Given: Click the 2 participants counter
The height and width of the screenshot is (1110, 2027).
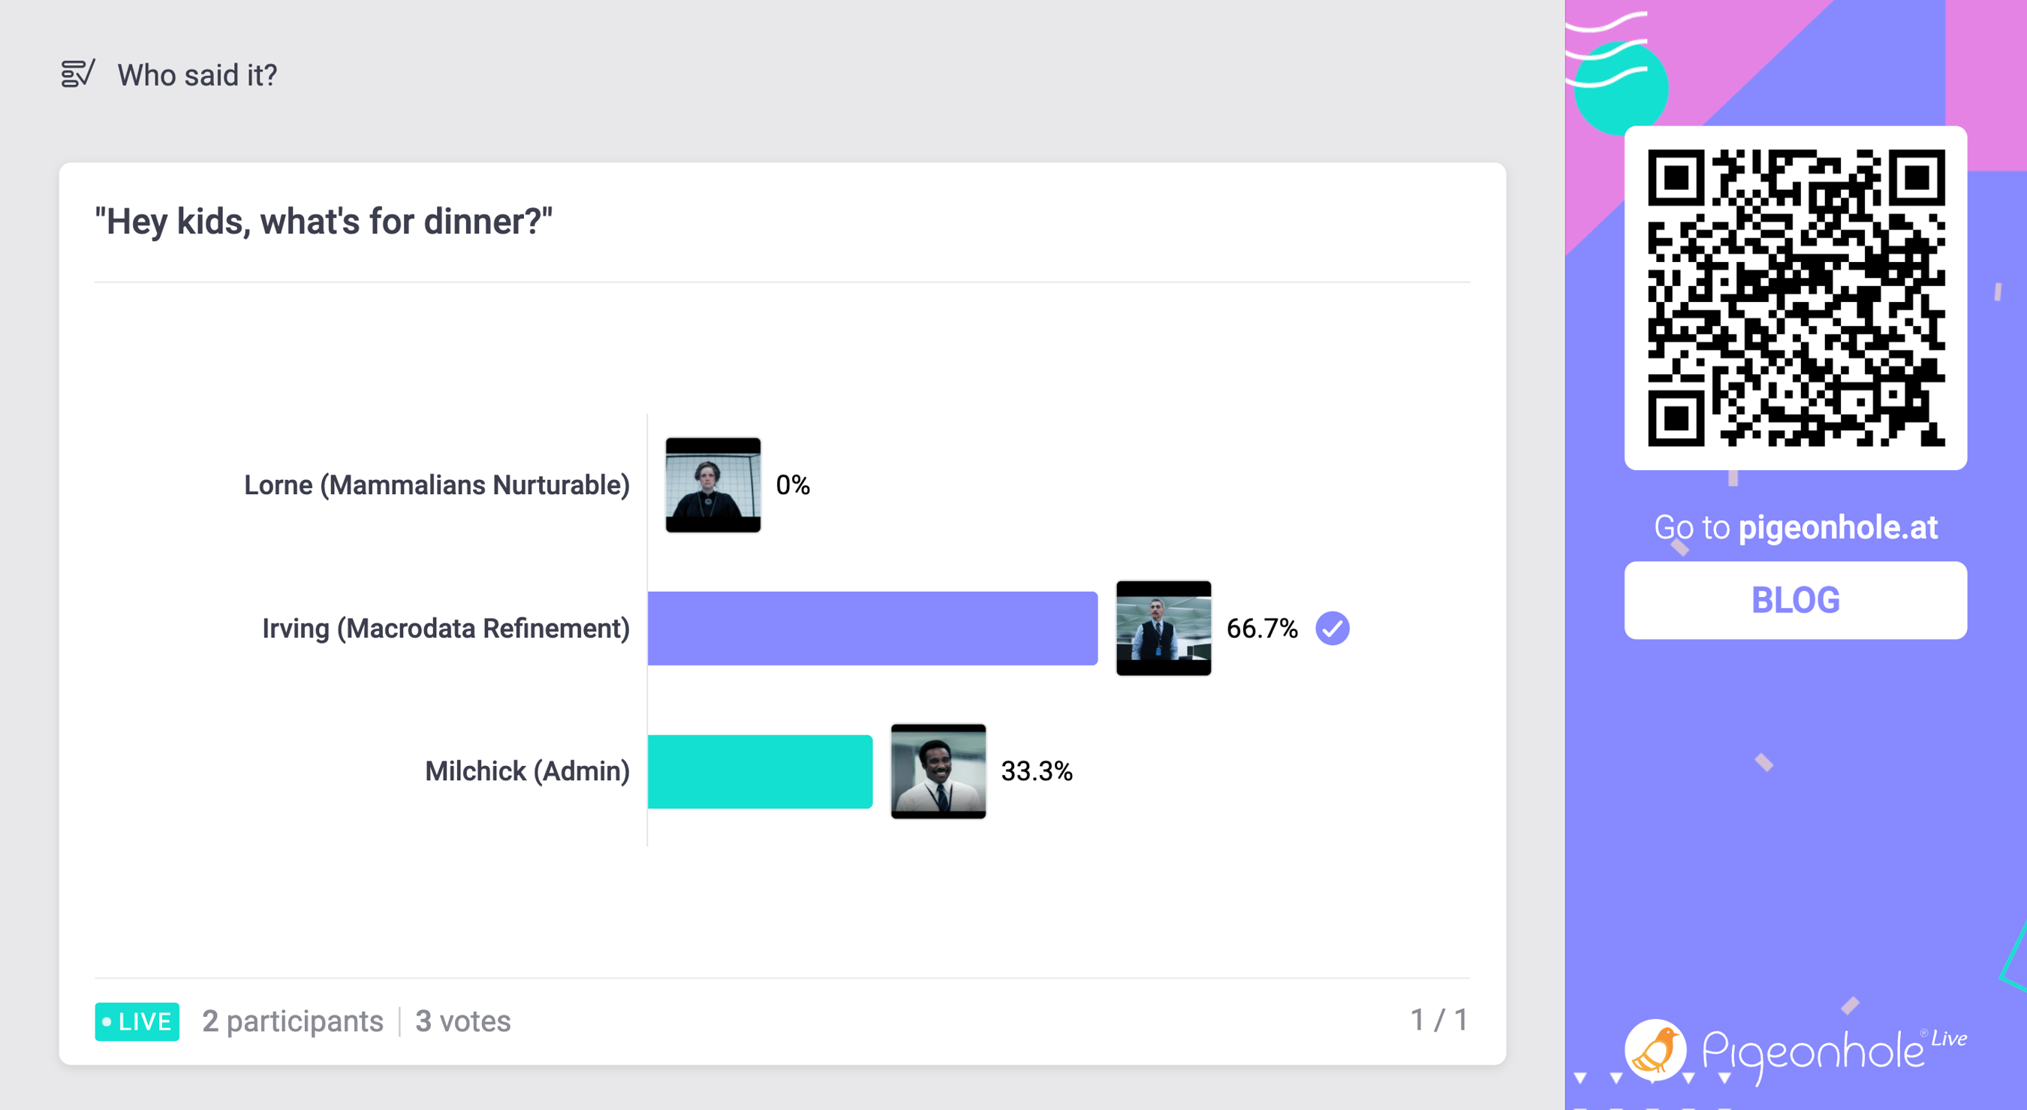Looking at the screenshot, I should [293, 1021].
